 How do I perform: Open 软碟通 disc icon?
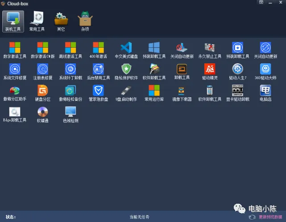[x=43, y=115]
